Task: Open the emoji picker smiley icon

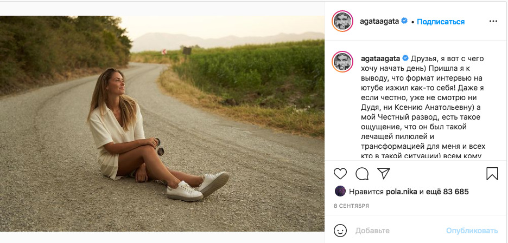Action: click(x=340, y=231)
